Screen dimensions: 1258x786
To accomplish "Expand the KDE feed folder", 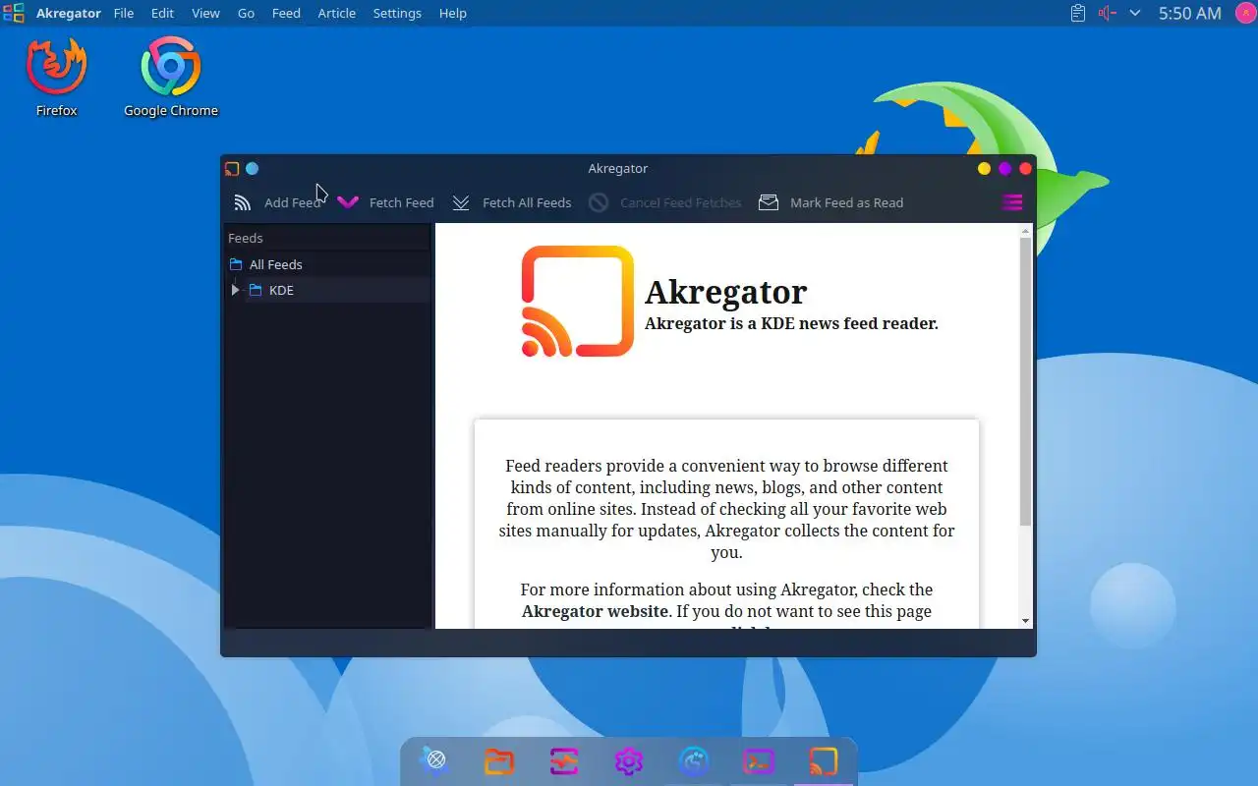I will [235, 290].
